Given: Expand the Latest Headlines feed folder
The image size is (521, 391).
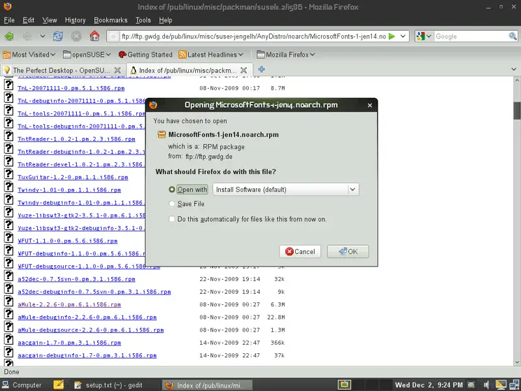Looking at the screenshot, I should point(211,55).
